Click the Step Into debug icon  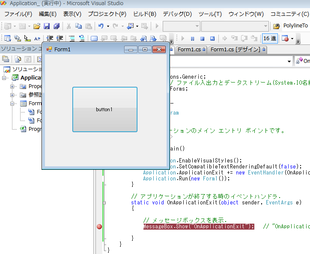[x=235, y=38]
